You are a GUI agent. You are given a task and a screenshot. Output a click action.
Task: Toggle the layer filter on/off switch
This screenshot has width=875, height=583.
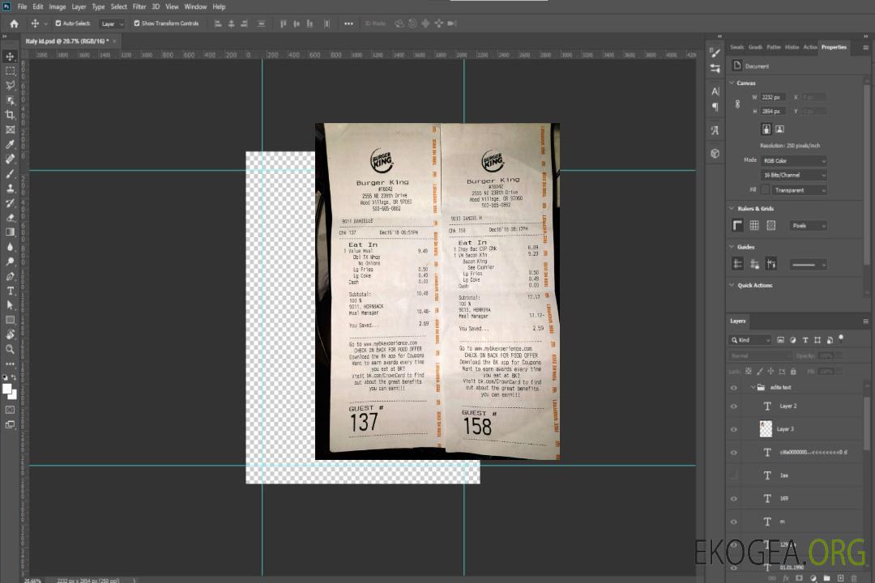(x=841, y=338)
